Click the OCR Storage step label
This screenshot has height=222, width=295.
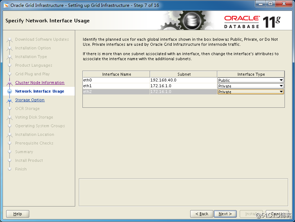(27, 108)
